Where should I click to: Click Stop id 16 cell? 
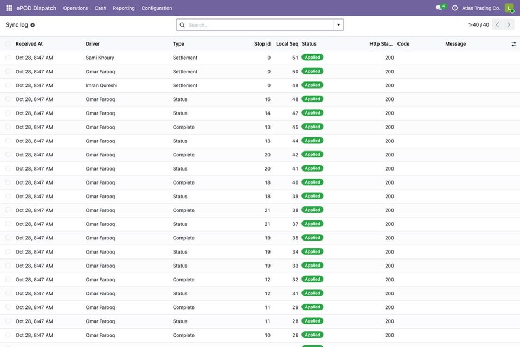pos(268,99)
